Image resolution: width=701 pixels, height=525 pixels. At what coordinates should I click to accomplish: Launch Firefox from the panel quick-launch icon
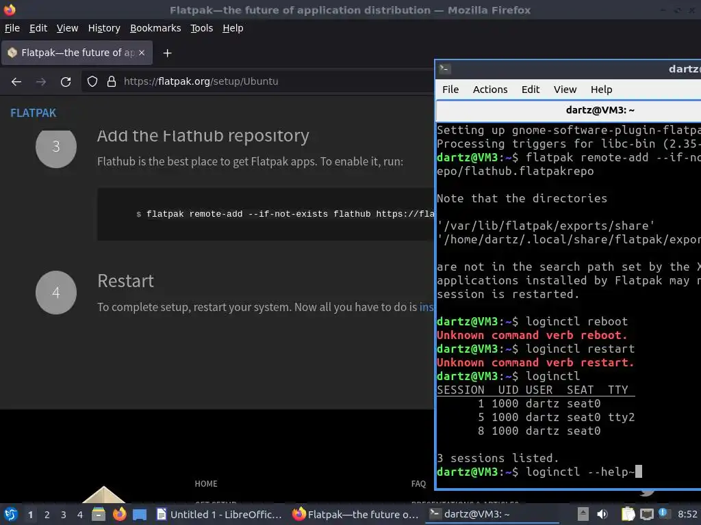pyautogui.click(x=119, y=514)
